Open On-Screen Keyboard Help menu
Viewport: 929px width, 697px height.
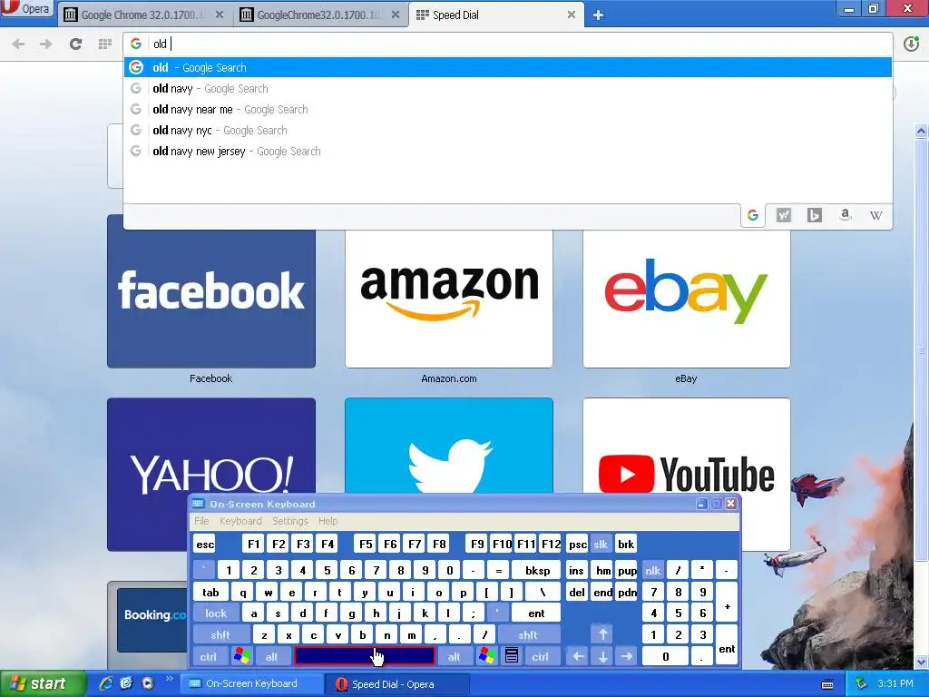point(328,521)
